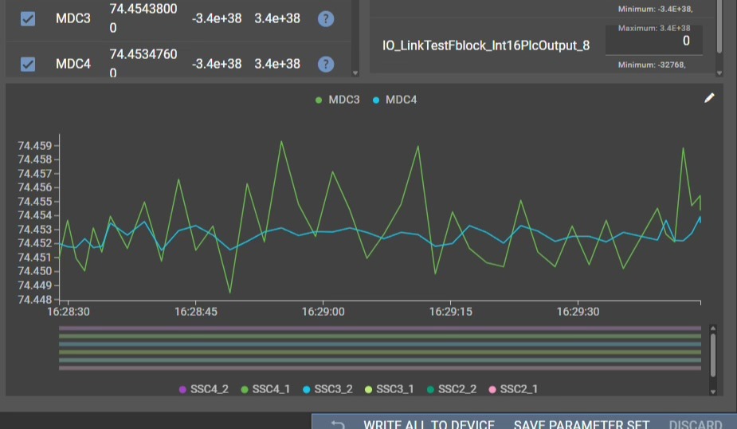Click WRITE ALL TO DEVICE button
This screenshot has width=737, height=429.
point(429,424)
